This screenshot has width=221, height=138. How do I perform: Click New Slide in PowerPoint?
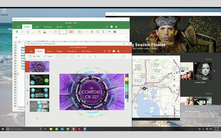click(x=35, y=56)
